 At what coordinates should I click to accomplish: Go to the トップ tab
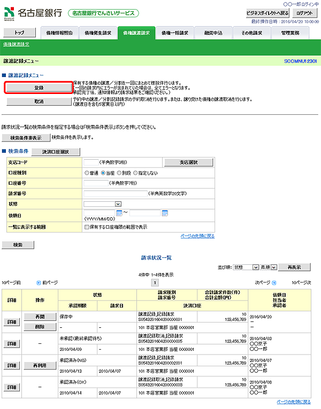pos(19,33)
